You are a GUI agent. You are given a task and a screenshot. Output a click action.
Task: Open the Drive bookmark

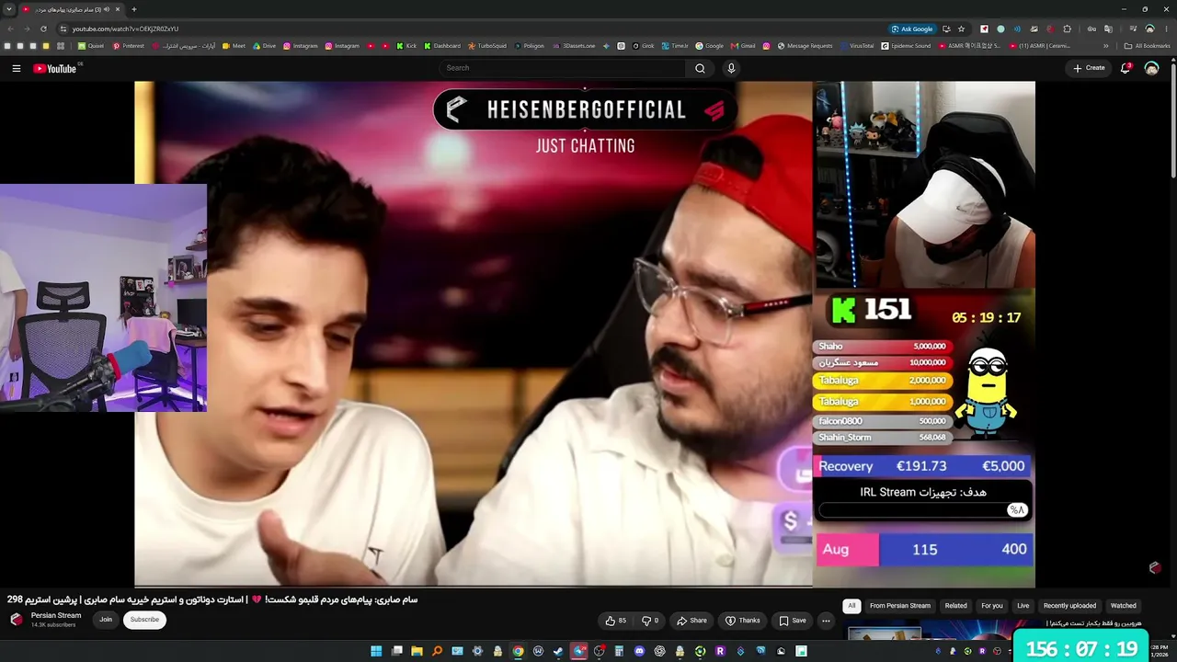[x=264, y=46]
